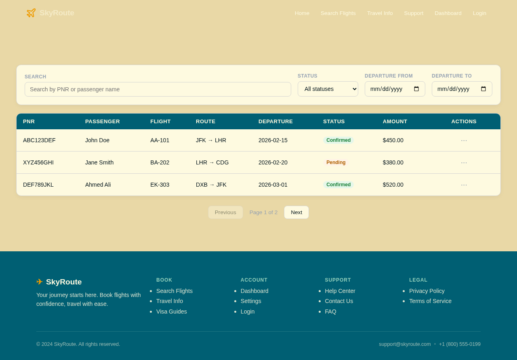517x360 pixels.
Task: Click the SkyRoute airplane logo icon in header
Action: [31, 13]
